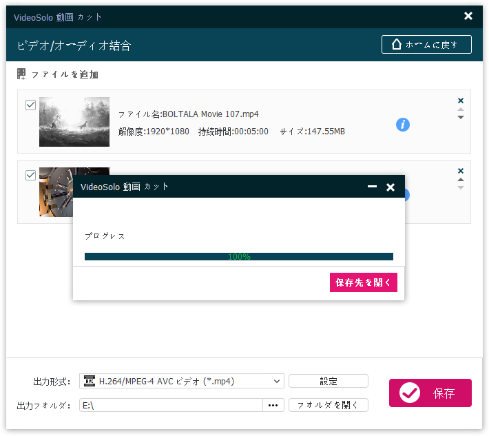Close the main VideoSolo window
Viewport: 489px width, 436px height.
(x=468, y=16)
